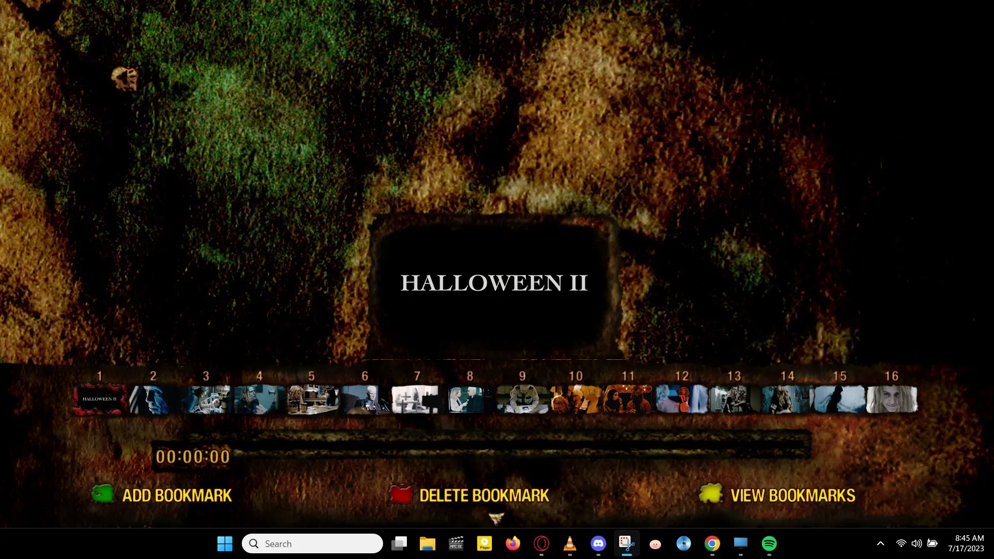This screenshot has height=559, width=994.
Task: Launch MPC-BE from the taskbar
Action: click(x=456, y=543)
